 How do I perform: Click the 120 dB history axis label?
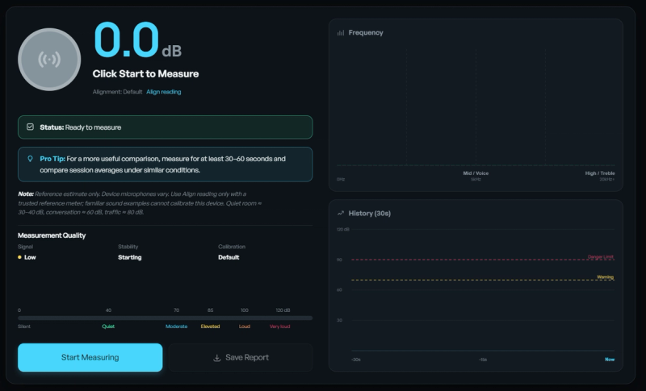coord(342,230)
